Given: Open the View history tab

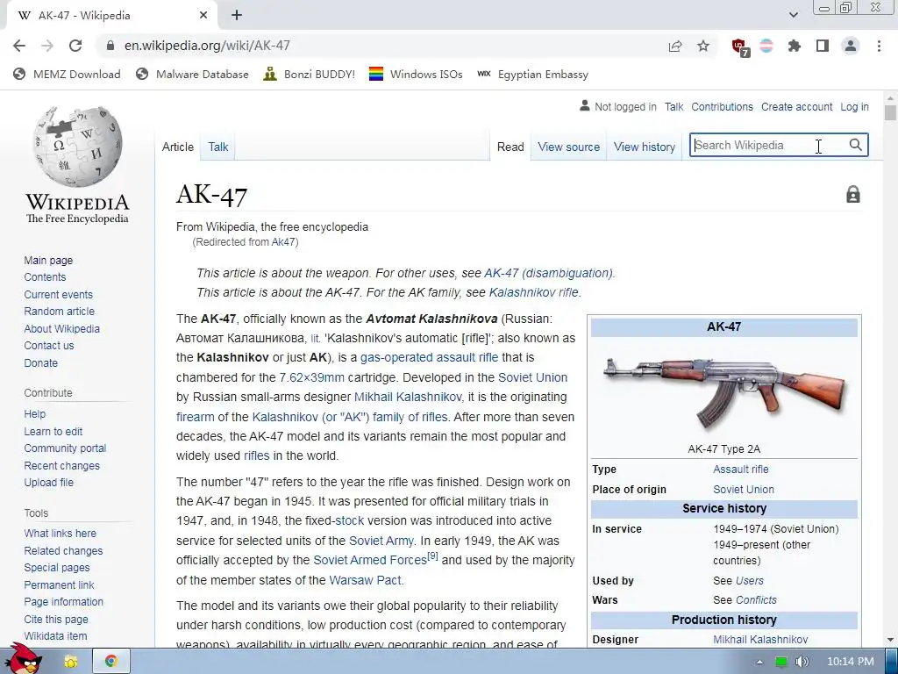Looking at the screenshot, I should pyautogui.click(x=645, y=147).
